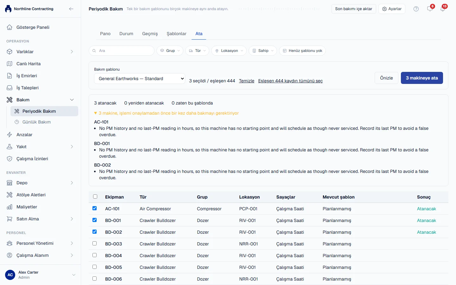Screen dimensions: 456x285
Task: Click the Çalışma İzinleri shield icon
Action: pos(9,159)
